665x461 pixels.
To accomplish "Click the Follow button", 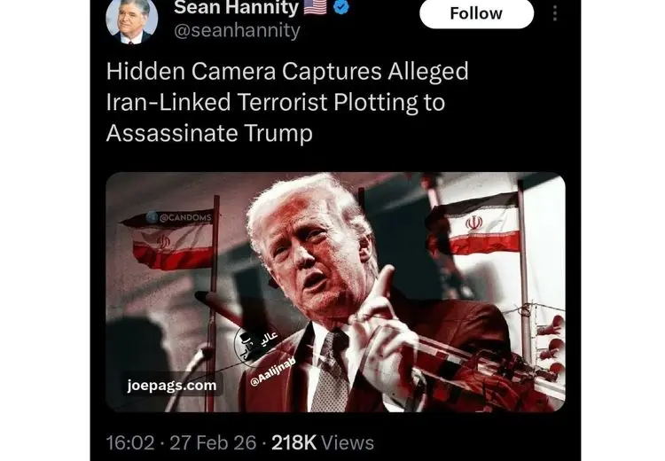I will [x=476, y=13].
